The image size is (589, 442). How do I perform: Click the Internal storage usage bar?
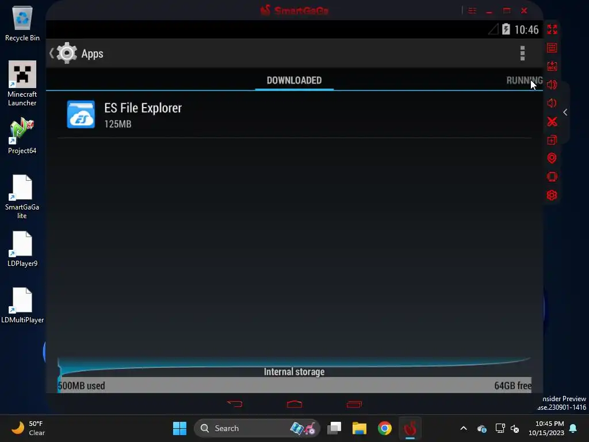click(294, 385)
